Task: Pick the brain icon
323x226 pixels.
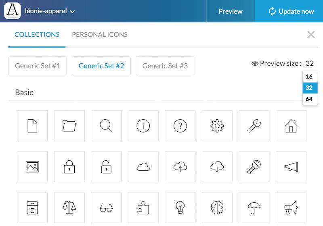Action: (x=217, y=208)
